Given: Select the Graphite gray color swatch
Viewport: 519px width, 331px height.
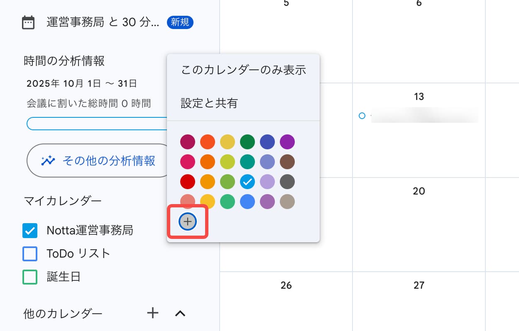Looking at the screenshot, I should tap(287, 182).
